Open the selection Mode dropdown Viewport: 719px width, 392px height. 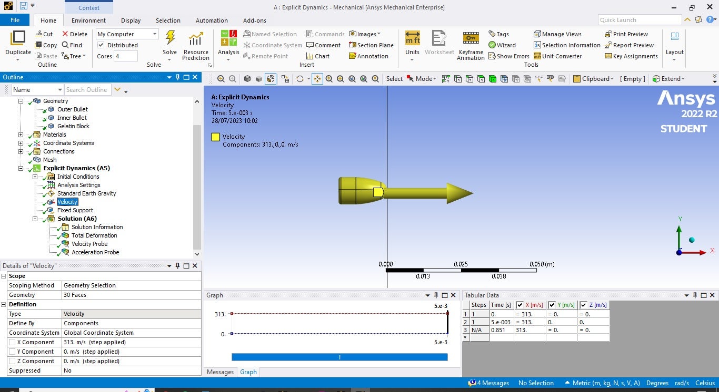422,79
